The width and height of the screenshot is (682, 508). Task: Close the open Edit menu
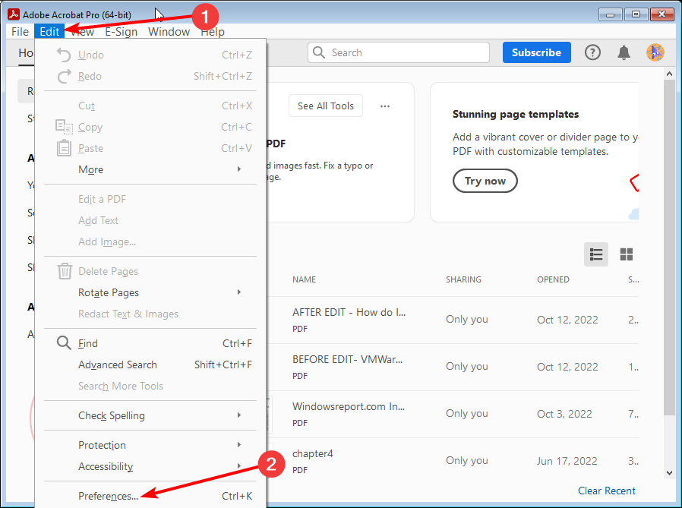(49, 32)
